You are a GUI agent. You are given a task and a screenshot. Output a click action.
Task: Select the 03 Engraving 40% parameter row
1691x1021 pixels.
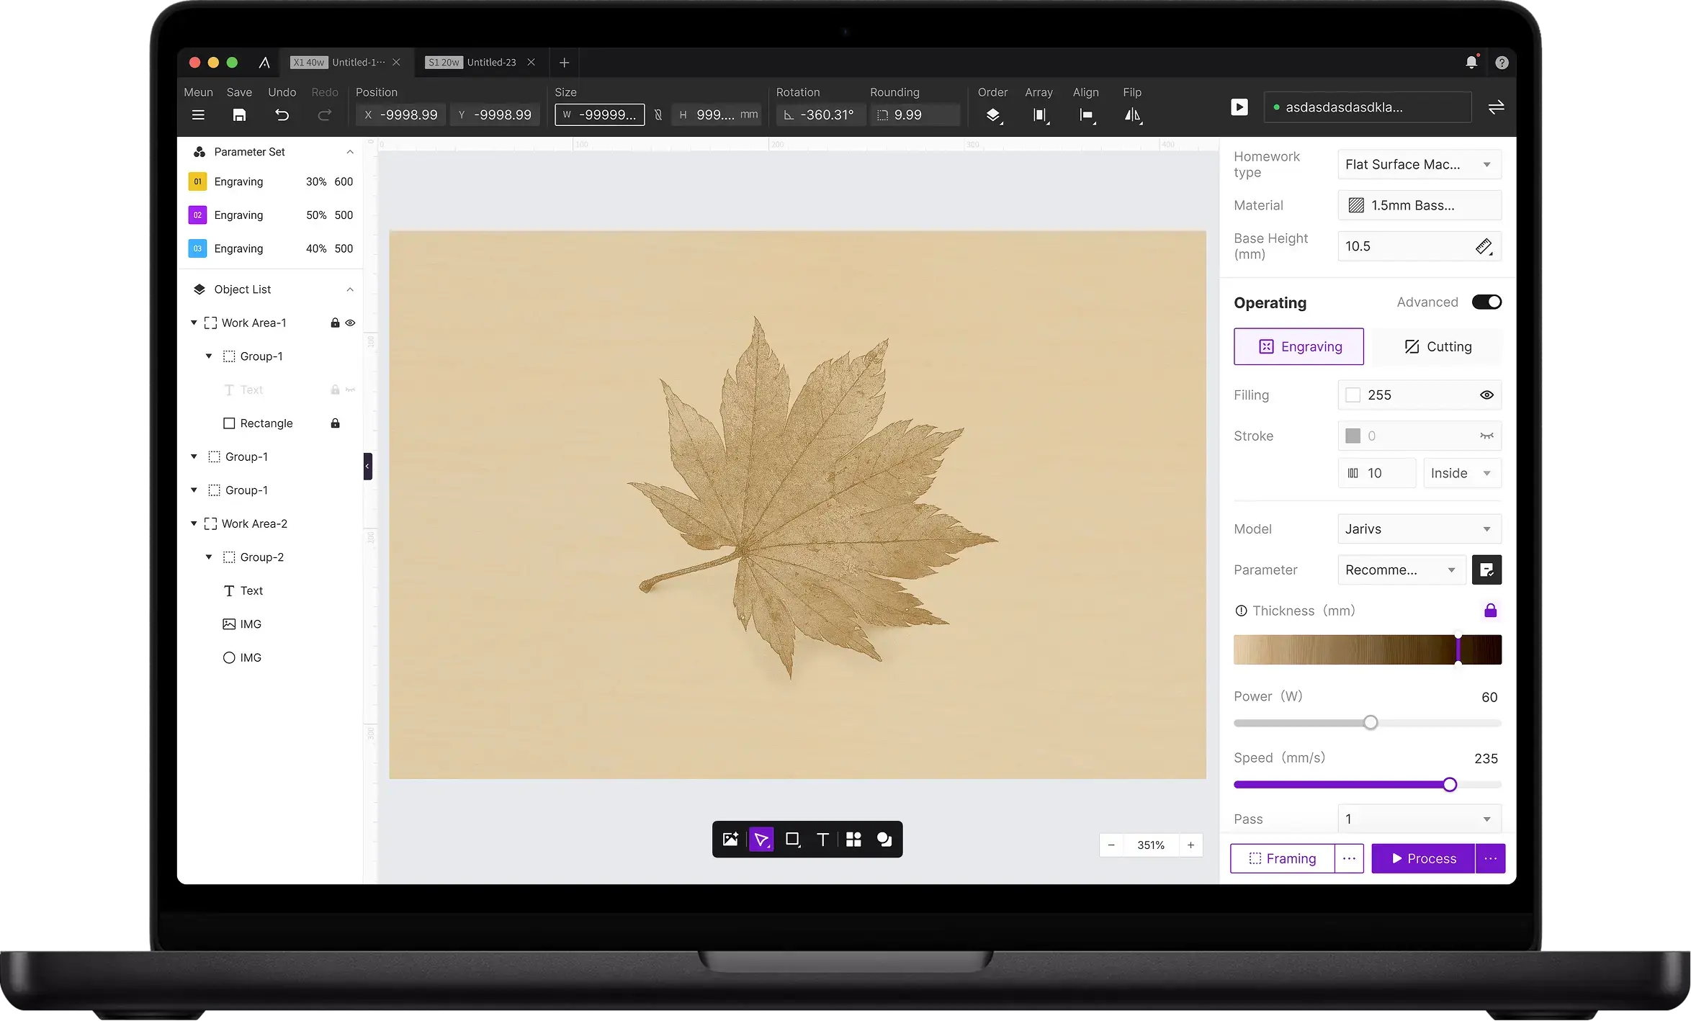271,248
